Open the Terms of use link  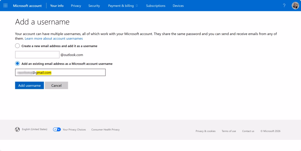229,131
